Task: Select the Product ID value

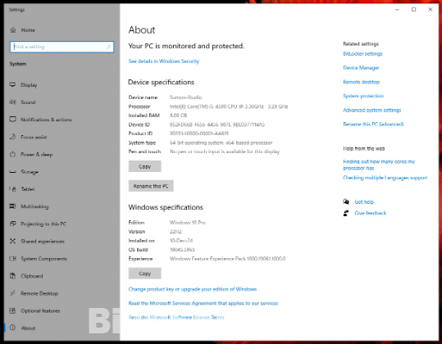Action: (199, 134)
